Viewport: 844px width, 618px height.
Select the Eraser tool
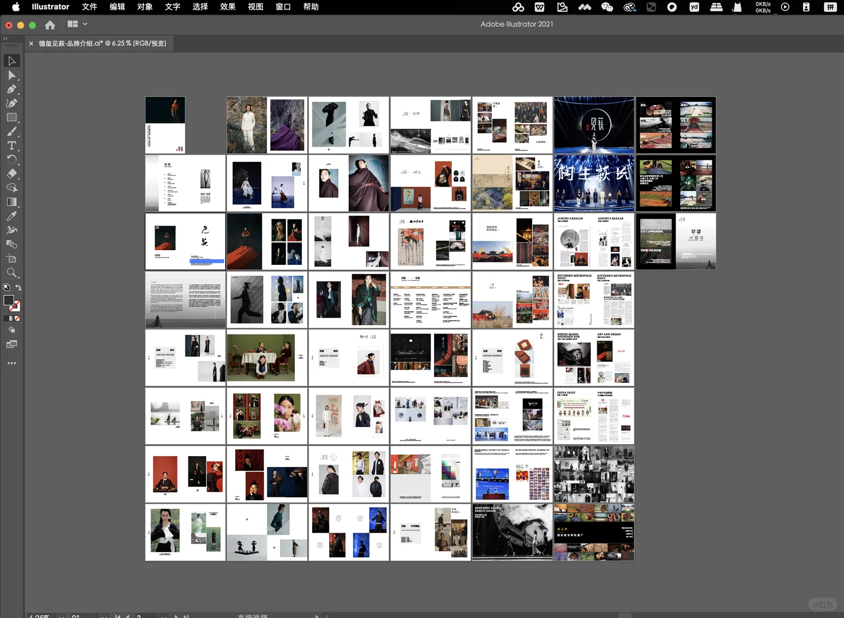pos(11,173)
